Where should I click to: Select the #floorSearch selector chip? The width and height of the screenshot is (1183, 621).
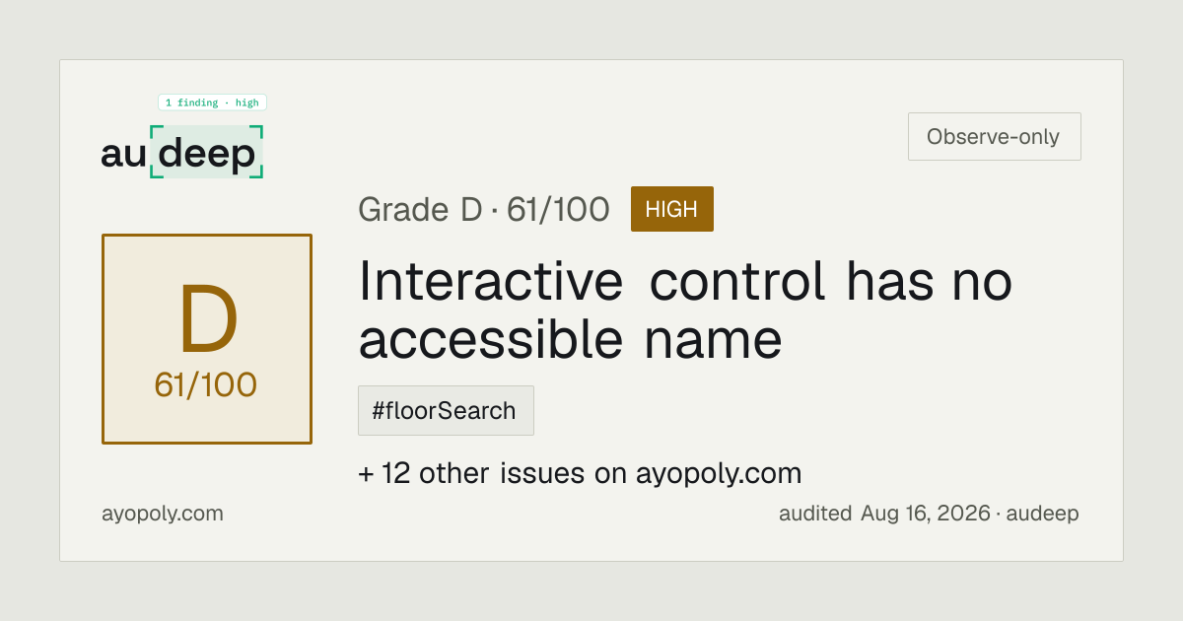(446, 411)
